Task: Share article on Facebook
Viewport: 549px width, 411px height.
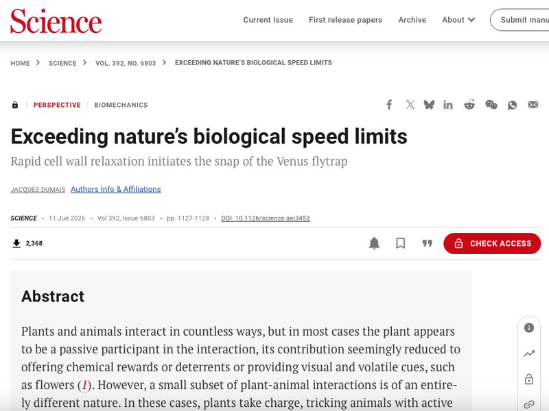Action: coord(389,105)
